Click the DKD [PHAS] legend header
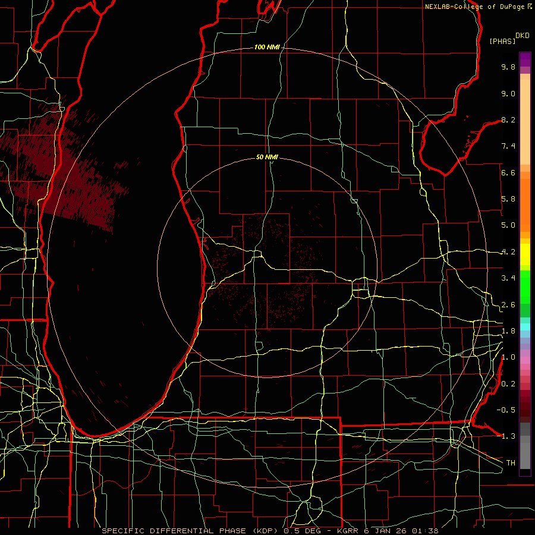Viewport: 535px width, 535px height. (509, 39)
